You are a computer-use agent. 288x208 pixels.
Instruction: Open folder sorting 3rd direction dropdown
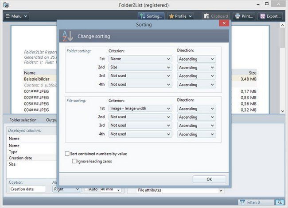tap(197, 76)
